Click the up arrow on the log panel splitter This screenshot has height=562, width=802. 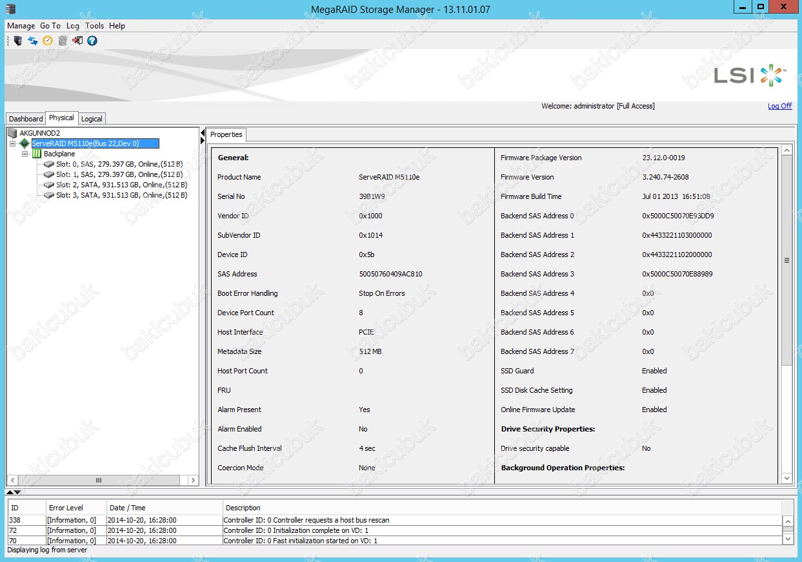[x=10, y=492]
